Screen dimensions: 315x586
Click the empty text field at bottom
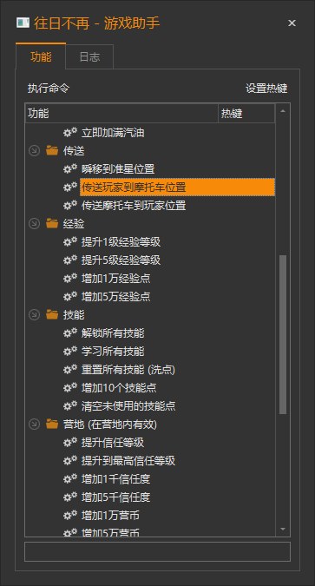pyautogui.click(x=157, y=551)
